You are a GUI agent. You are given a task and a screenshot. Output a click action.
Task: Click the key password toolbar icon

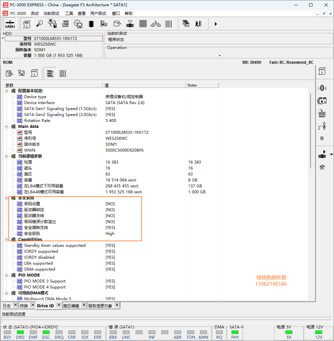point(40,24)
